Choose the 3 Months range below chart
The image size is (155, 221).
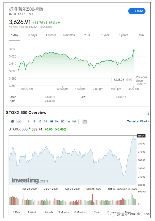tap(64, 212)
